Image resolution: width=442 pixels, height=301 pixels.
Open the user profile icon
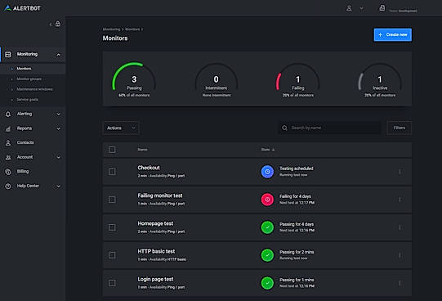pyautogui.click(x=349, y=8)
